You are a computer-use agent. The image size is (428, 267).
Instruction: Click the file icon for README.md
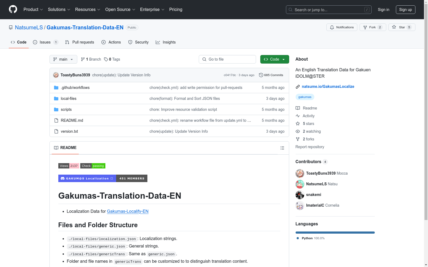(x=56, y=120)
